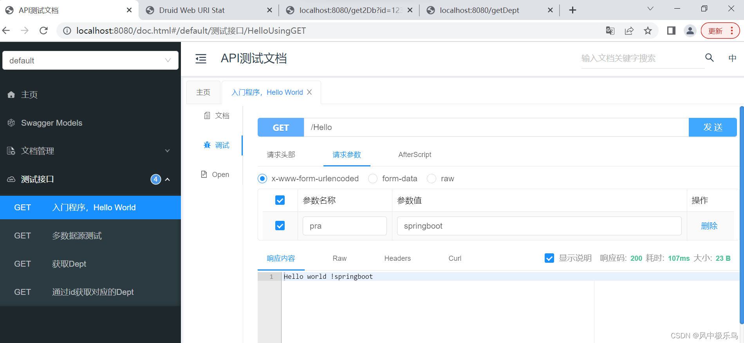Reload the page with refresh icon
744x343 pixels.
point(44,31)
